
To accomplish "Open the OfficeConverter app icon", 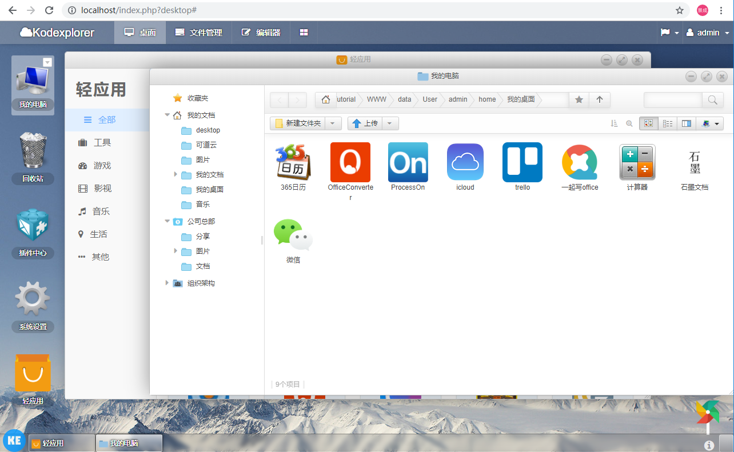I will pos(350,162).
